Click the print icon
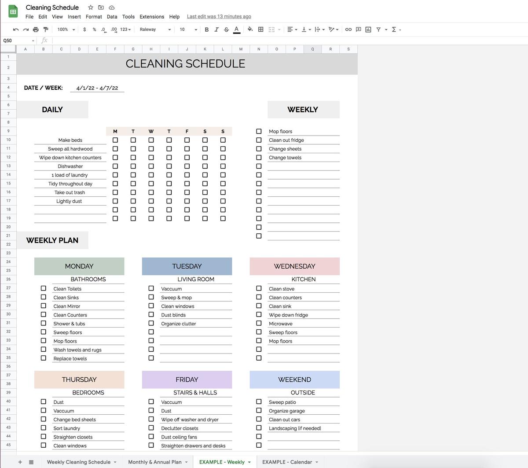The image size is (528, 468). point(36,29)
